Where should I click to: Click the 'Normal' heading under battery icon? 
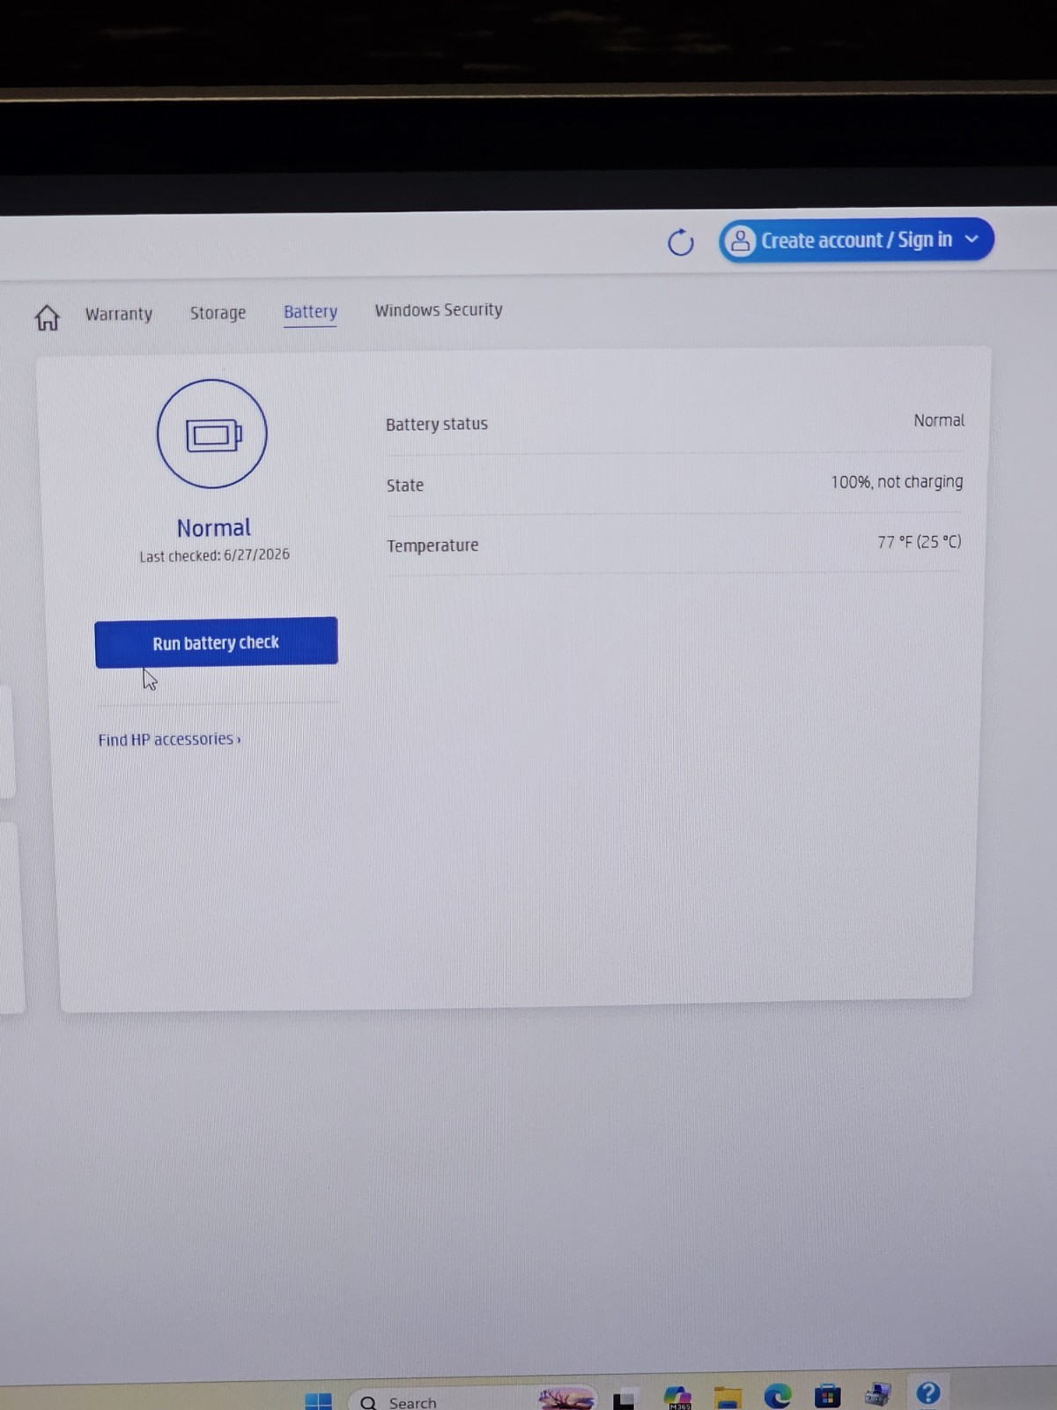pyautogui.click(x=213, y=528)
